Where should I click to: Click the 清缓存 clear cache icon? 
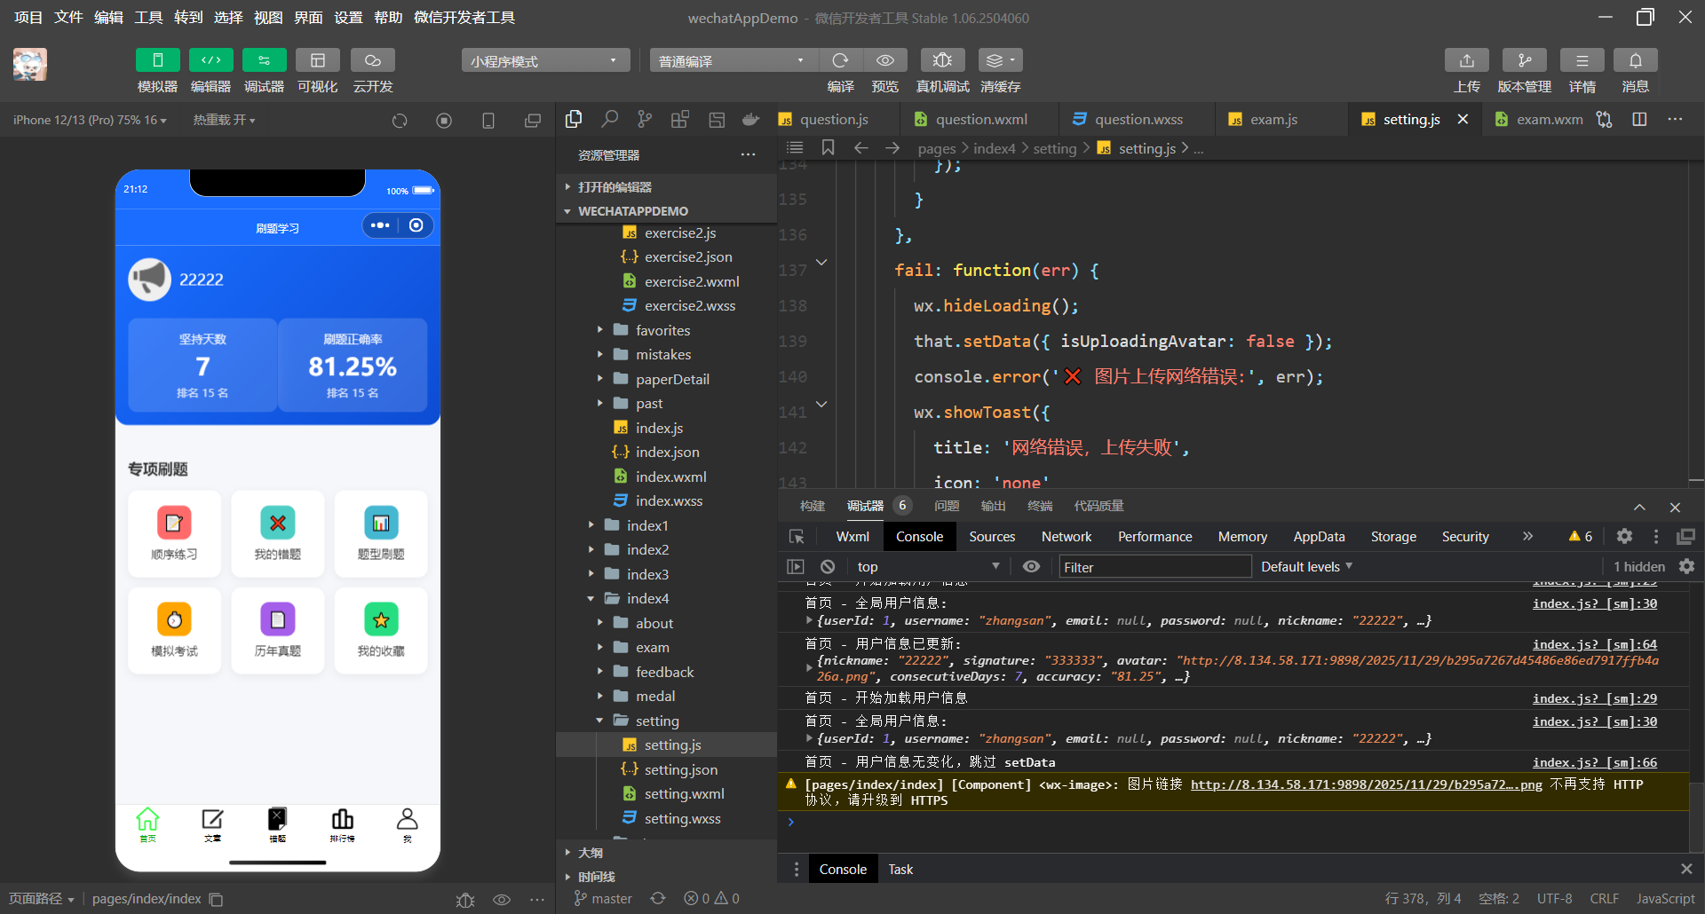[x=1001, y=60]
